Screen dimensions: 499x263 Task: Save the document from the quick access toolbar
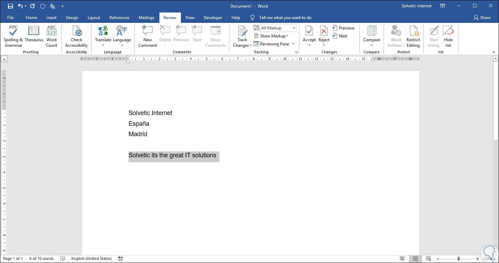(x=10, y=6)
